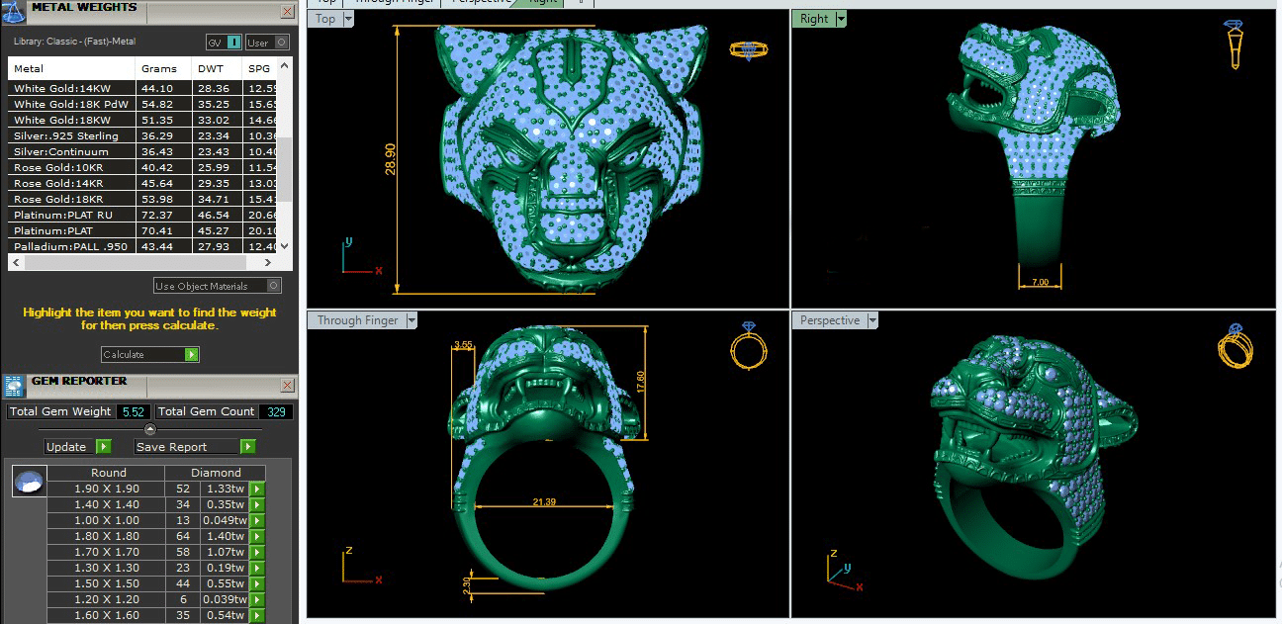Screen dimensions: 1282x624
Task: Click the metal table scroll-down arrow
Action: [285, 246]
